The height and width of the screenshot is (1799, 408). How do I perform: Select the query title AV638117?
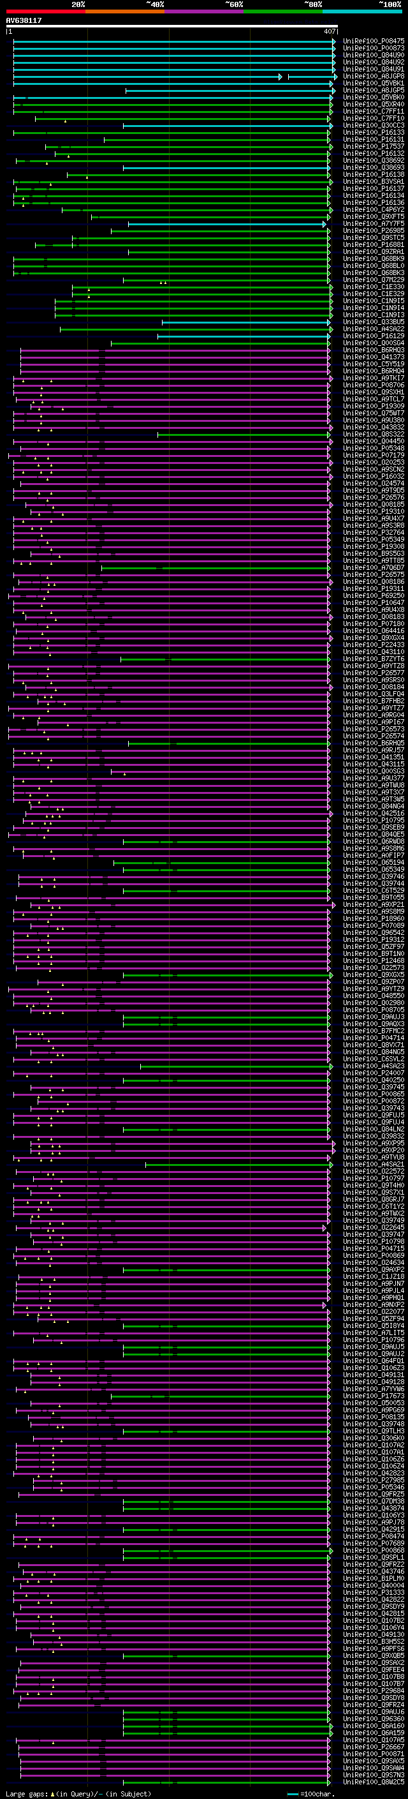(x=24, y=20)
